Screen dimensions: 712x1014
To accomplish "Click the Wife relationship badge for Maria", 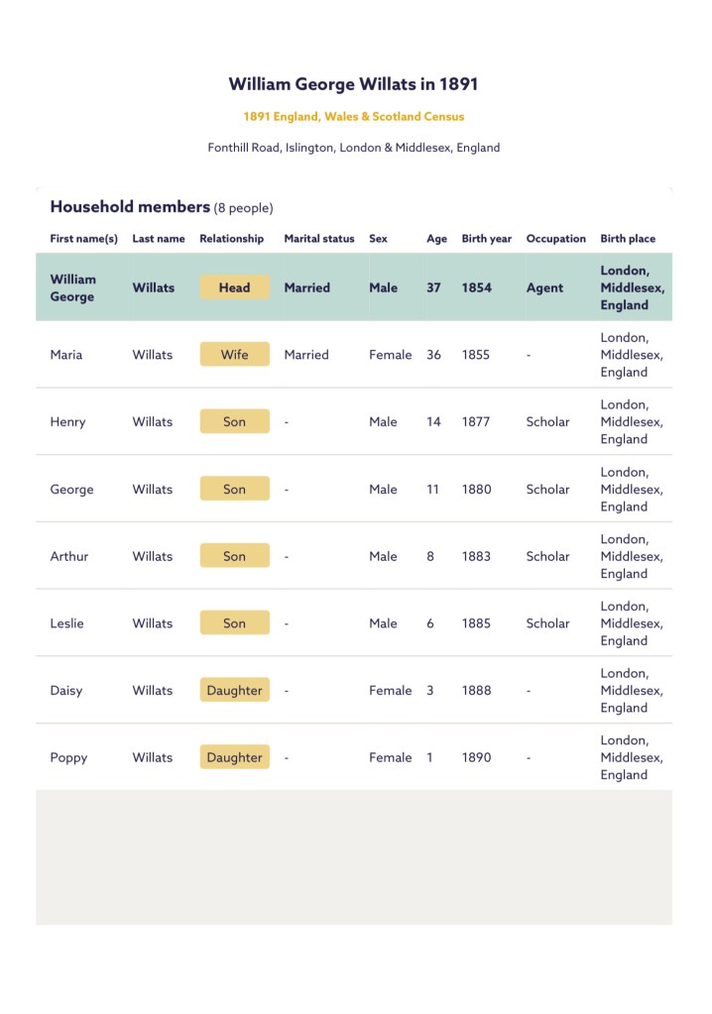I will pyautogui.click(x=234, y=355).
